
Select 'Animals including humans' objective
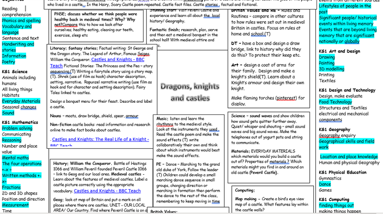[19, 81]
